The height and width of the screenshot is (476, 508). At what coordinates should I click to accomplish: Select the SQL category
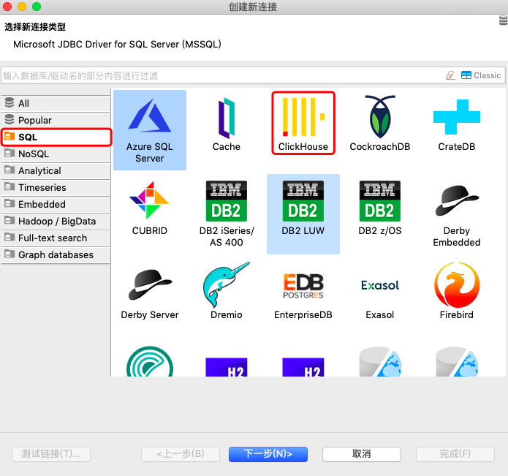[x=56, y=137]
